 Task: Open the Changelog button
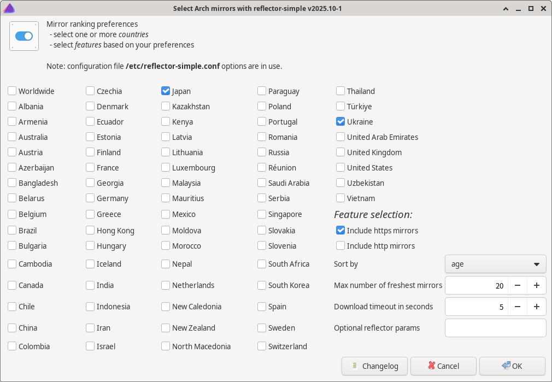[x=375, y=366]
